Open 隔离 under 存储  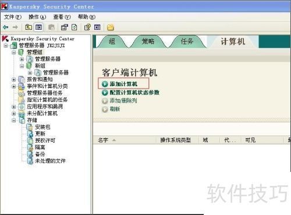tap(40, 147)
